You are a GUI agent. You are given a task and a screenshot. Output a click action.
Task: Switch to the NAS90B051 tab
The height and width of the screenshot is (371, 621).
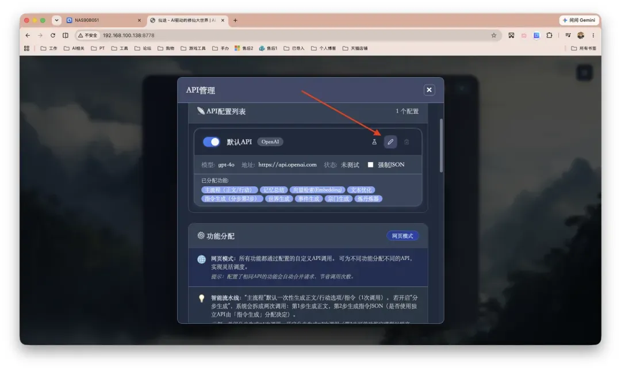tap(103, 20)
